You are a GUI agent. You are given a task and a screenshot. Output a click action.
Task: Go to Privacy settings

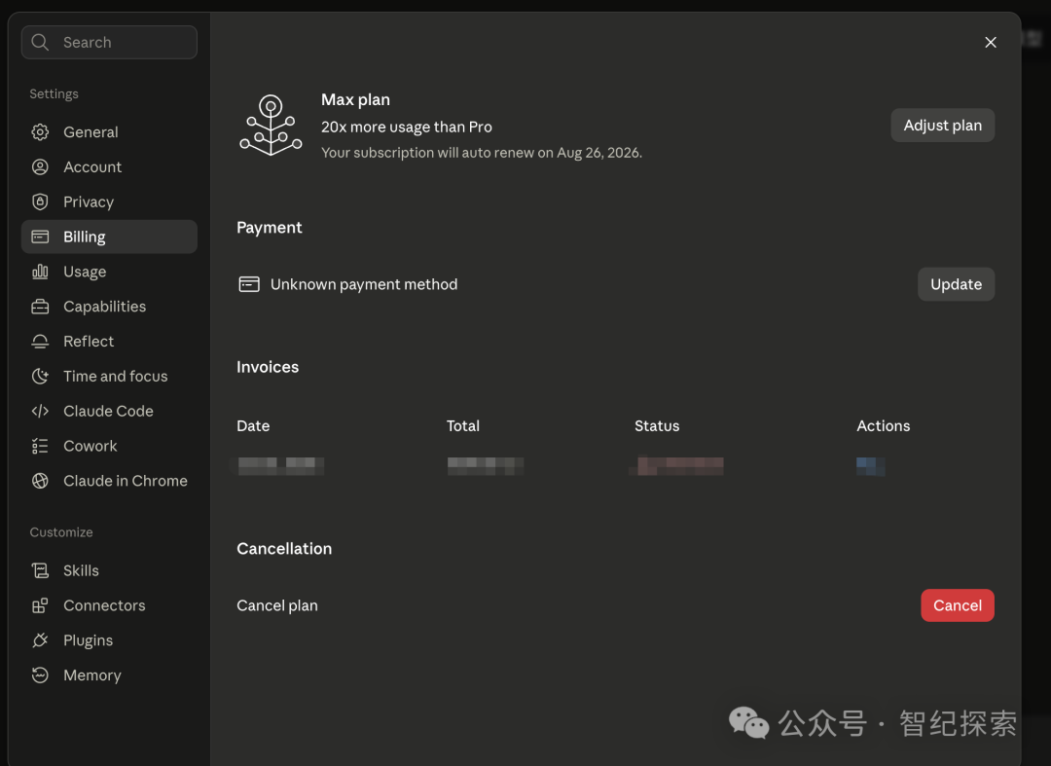click(x=109, y=201)
